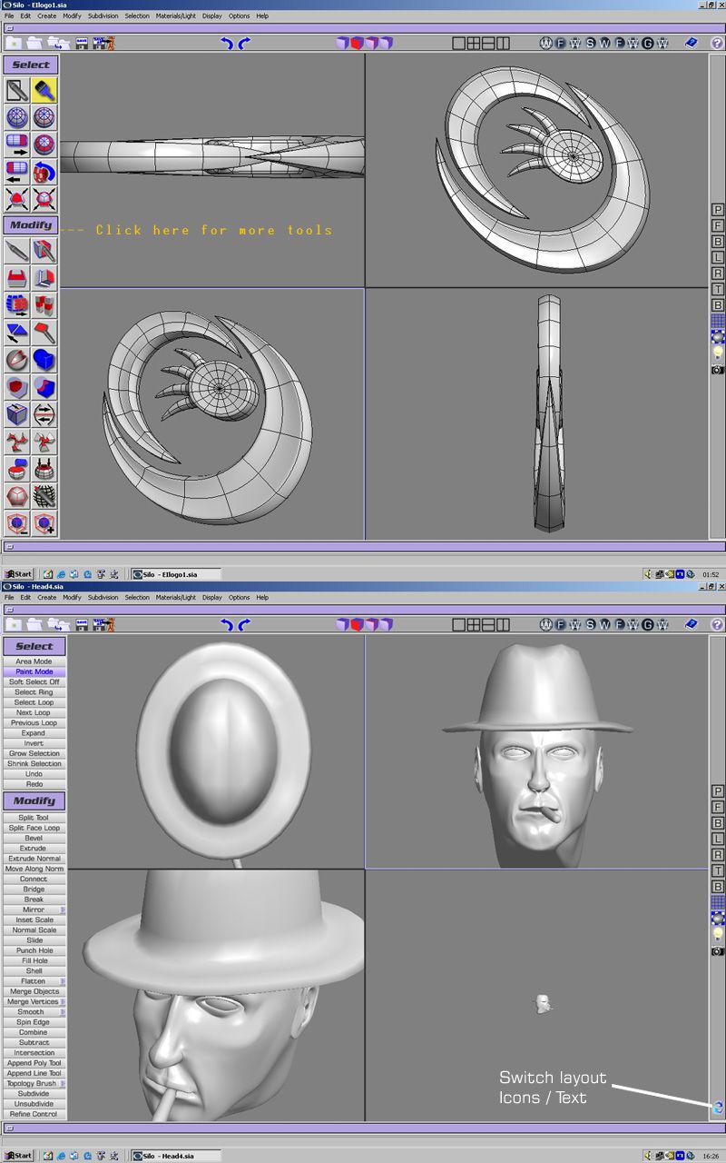Click the gear icon in Head4 right sidebar
Image resolution: width=726 pixels, height=1163 pixels.
[x=718, y=919]
